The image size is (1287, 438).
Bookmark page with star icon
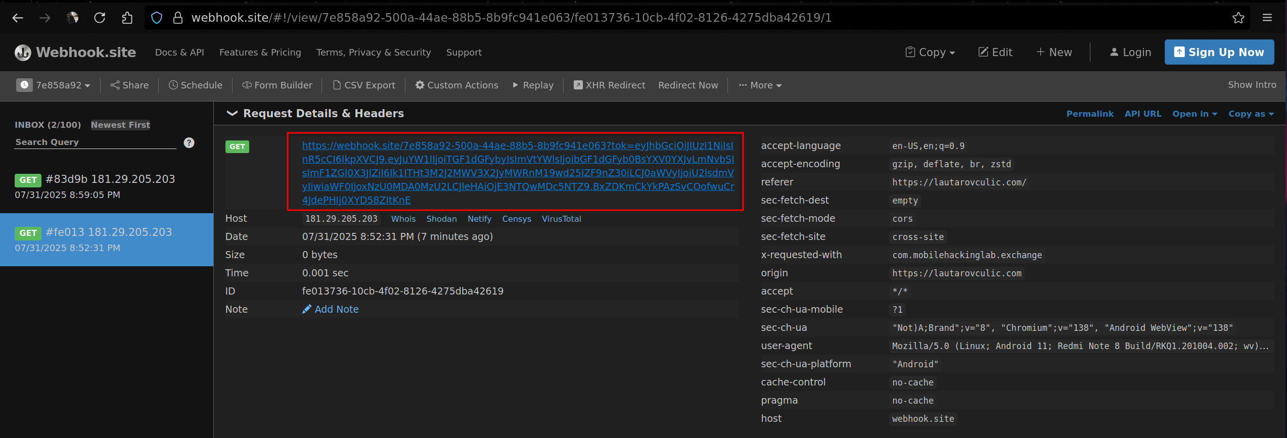(1238, 18)
